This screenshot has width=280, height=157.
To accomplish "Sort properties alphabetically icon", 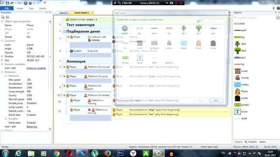I will (7, 17).
